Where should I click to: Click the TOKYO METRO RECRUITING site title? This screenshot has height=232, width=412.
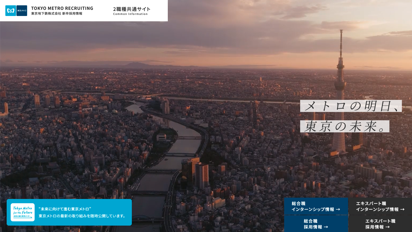click(x=62, y=8)
